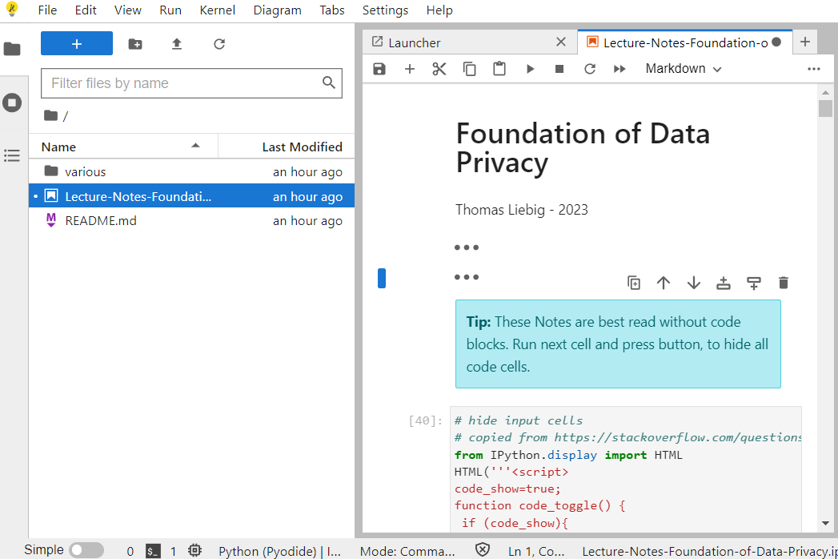Run the selected cell
This screenshot has height=559, width=838.
point(530,69)
